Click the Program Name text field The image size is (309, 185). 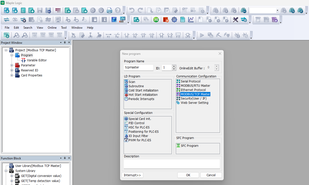tap(138, 67)
